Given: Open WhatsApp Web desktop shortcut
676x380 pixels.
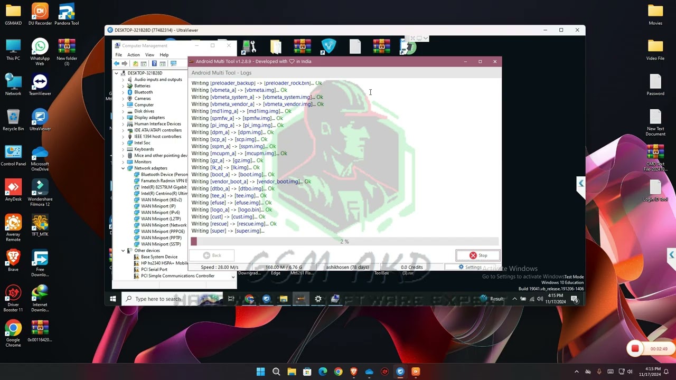Looking at the screenshot, I should (40, 52).
